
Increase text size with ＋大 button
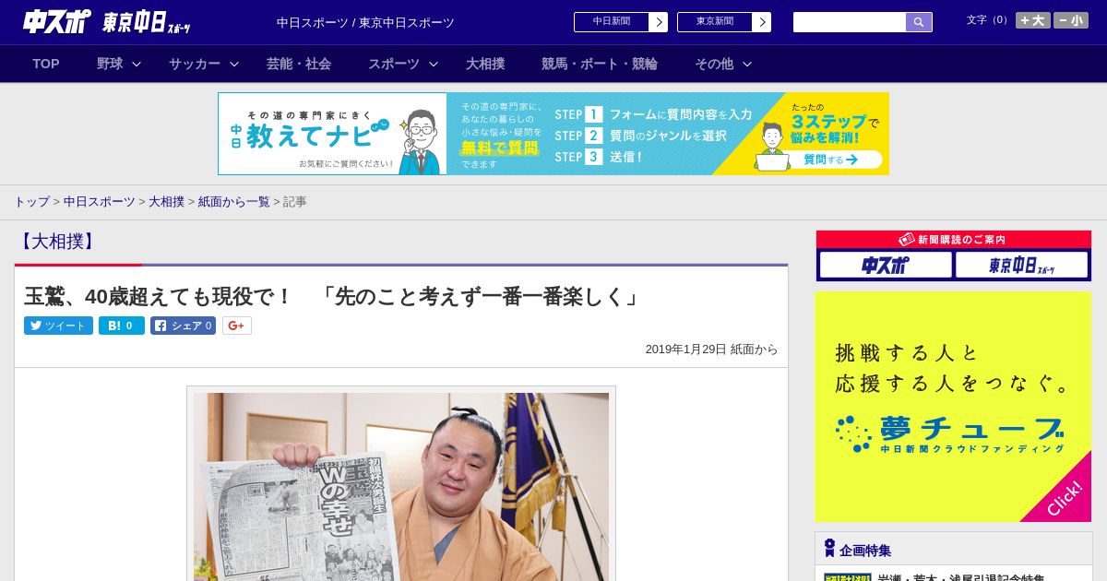coord(1032,20)
